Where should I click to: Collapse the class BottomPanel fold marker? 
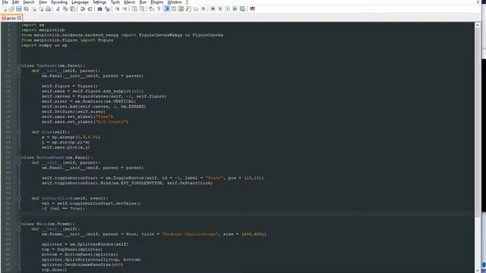(19, 158)
